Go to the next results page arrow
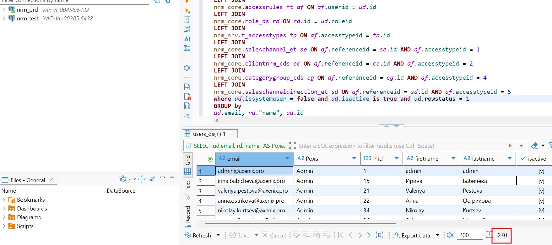This screenshot has width=552, height=245. tap(360, 235)
